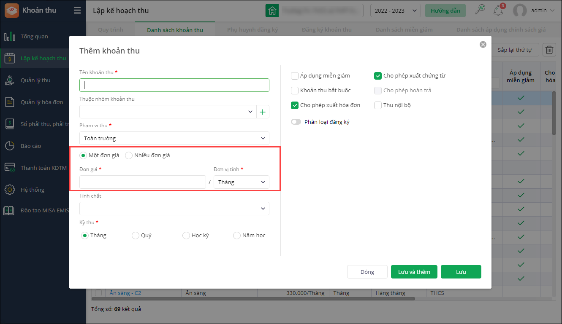Image resolution: width=562 pixels, height=324 pixels.
Task: Enable the Áp dụng miễn giảm checkbox
Action: (x=295, y=76)
